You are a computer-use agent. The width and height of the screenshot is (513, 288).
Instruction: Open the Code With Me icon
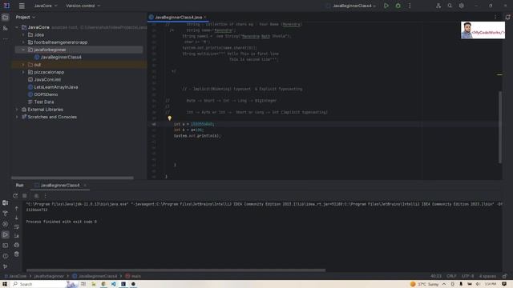[438, 6]
